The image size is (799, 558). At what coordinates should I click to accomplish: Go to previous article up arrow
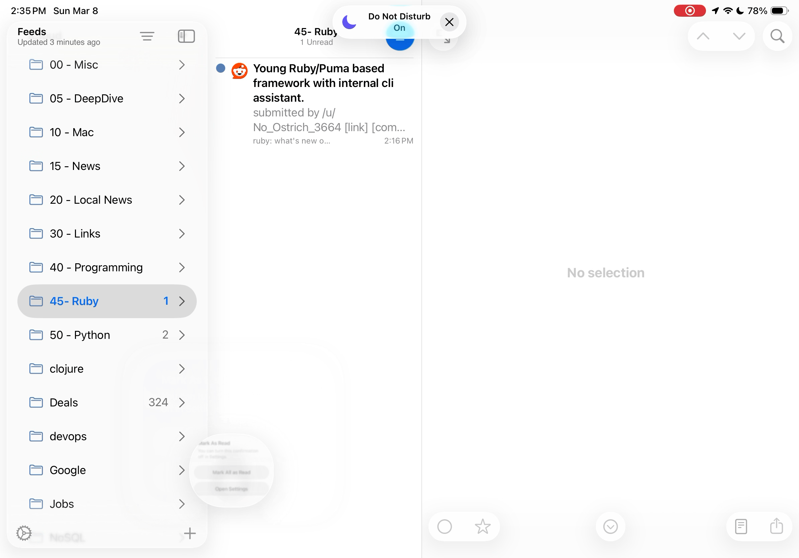coord(703,36)
